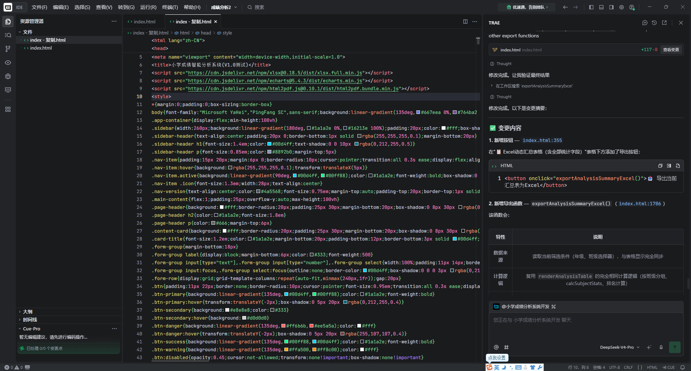Close the TRAE chat panel
The height and width of the screenshot is (371, 691).
click(681, 23)
